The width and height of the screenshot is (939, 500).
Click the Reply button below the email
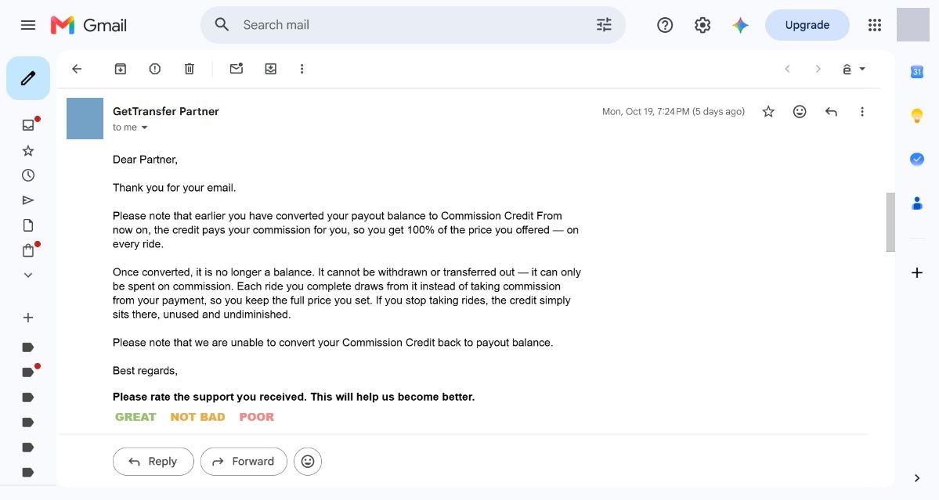click(x=153, y=461)
